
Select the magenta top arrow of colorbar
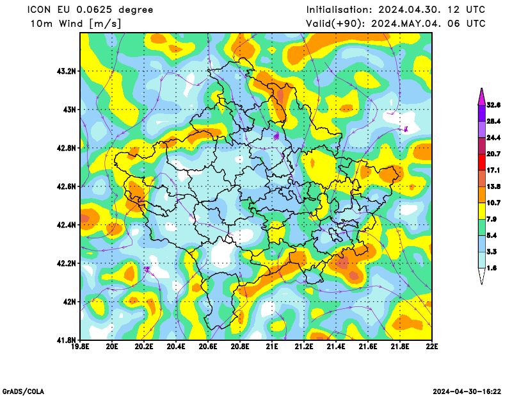[482, 97]
